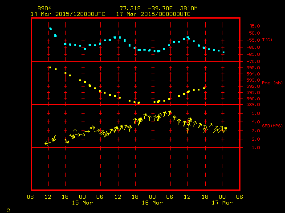Click the -65.0 temperature tick label
The height and width of the screenshot is (213, 285).
click(x=253, y=54)
